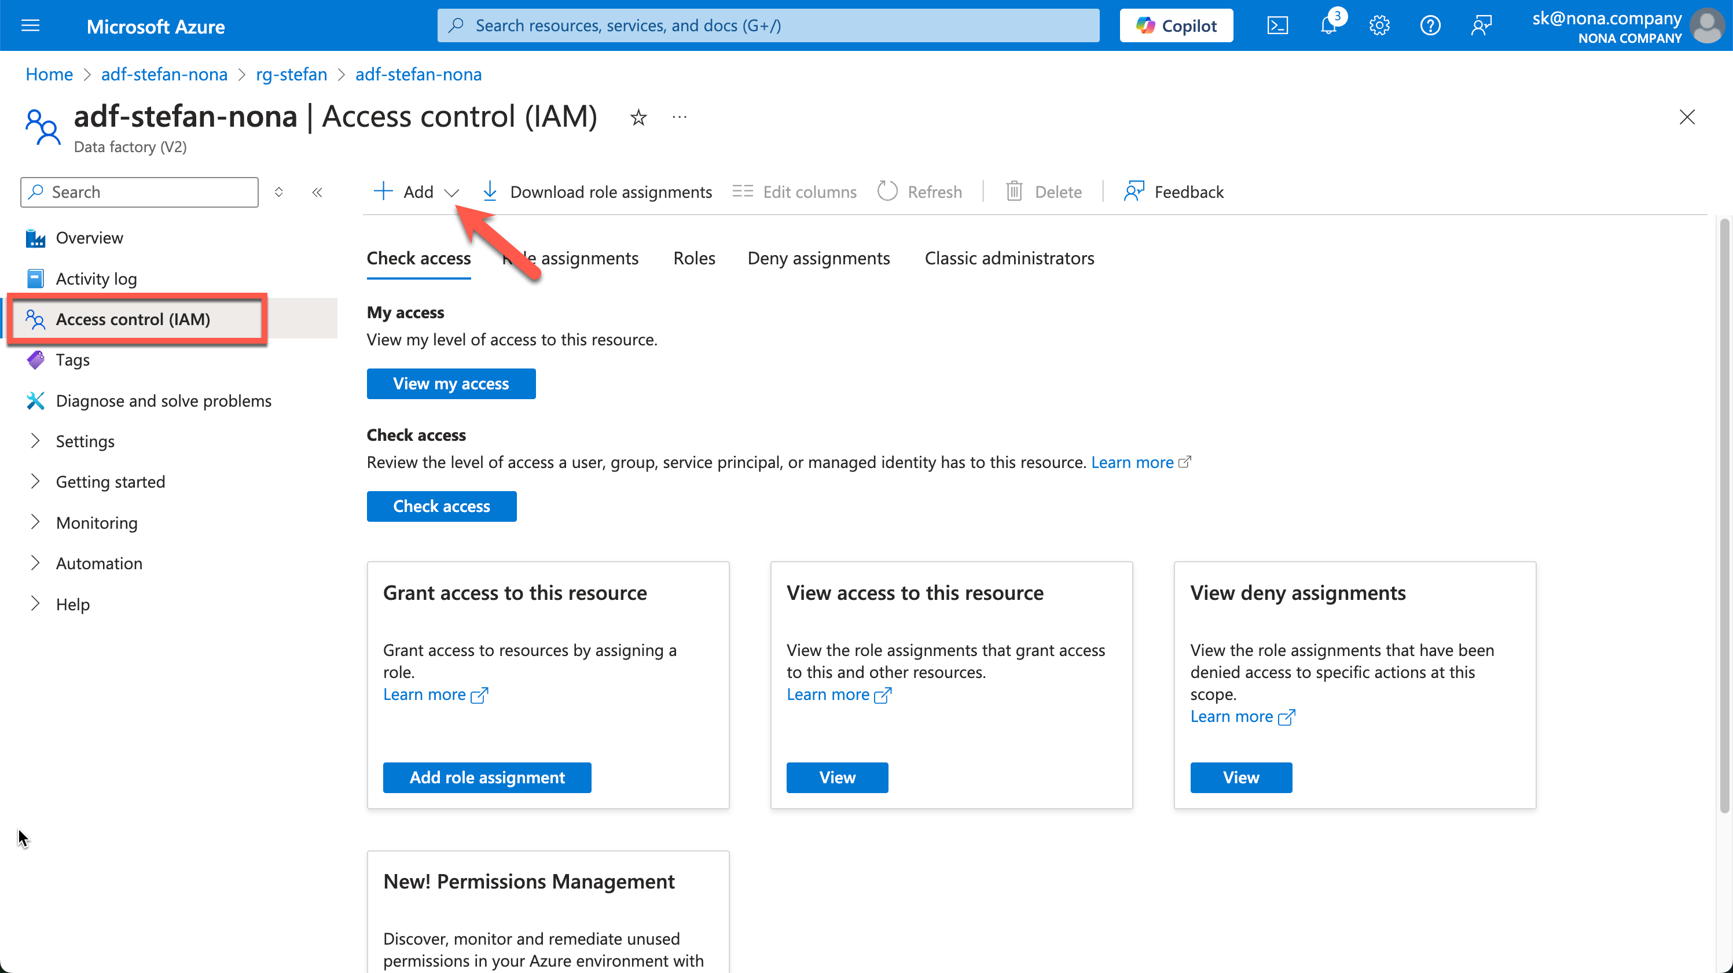Collapse the sidebar with double chevron

(317, 192)
